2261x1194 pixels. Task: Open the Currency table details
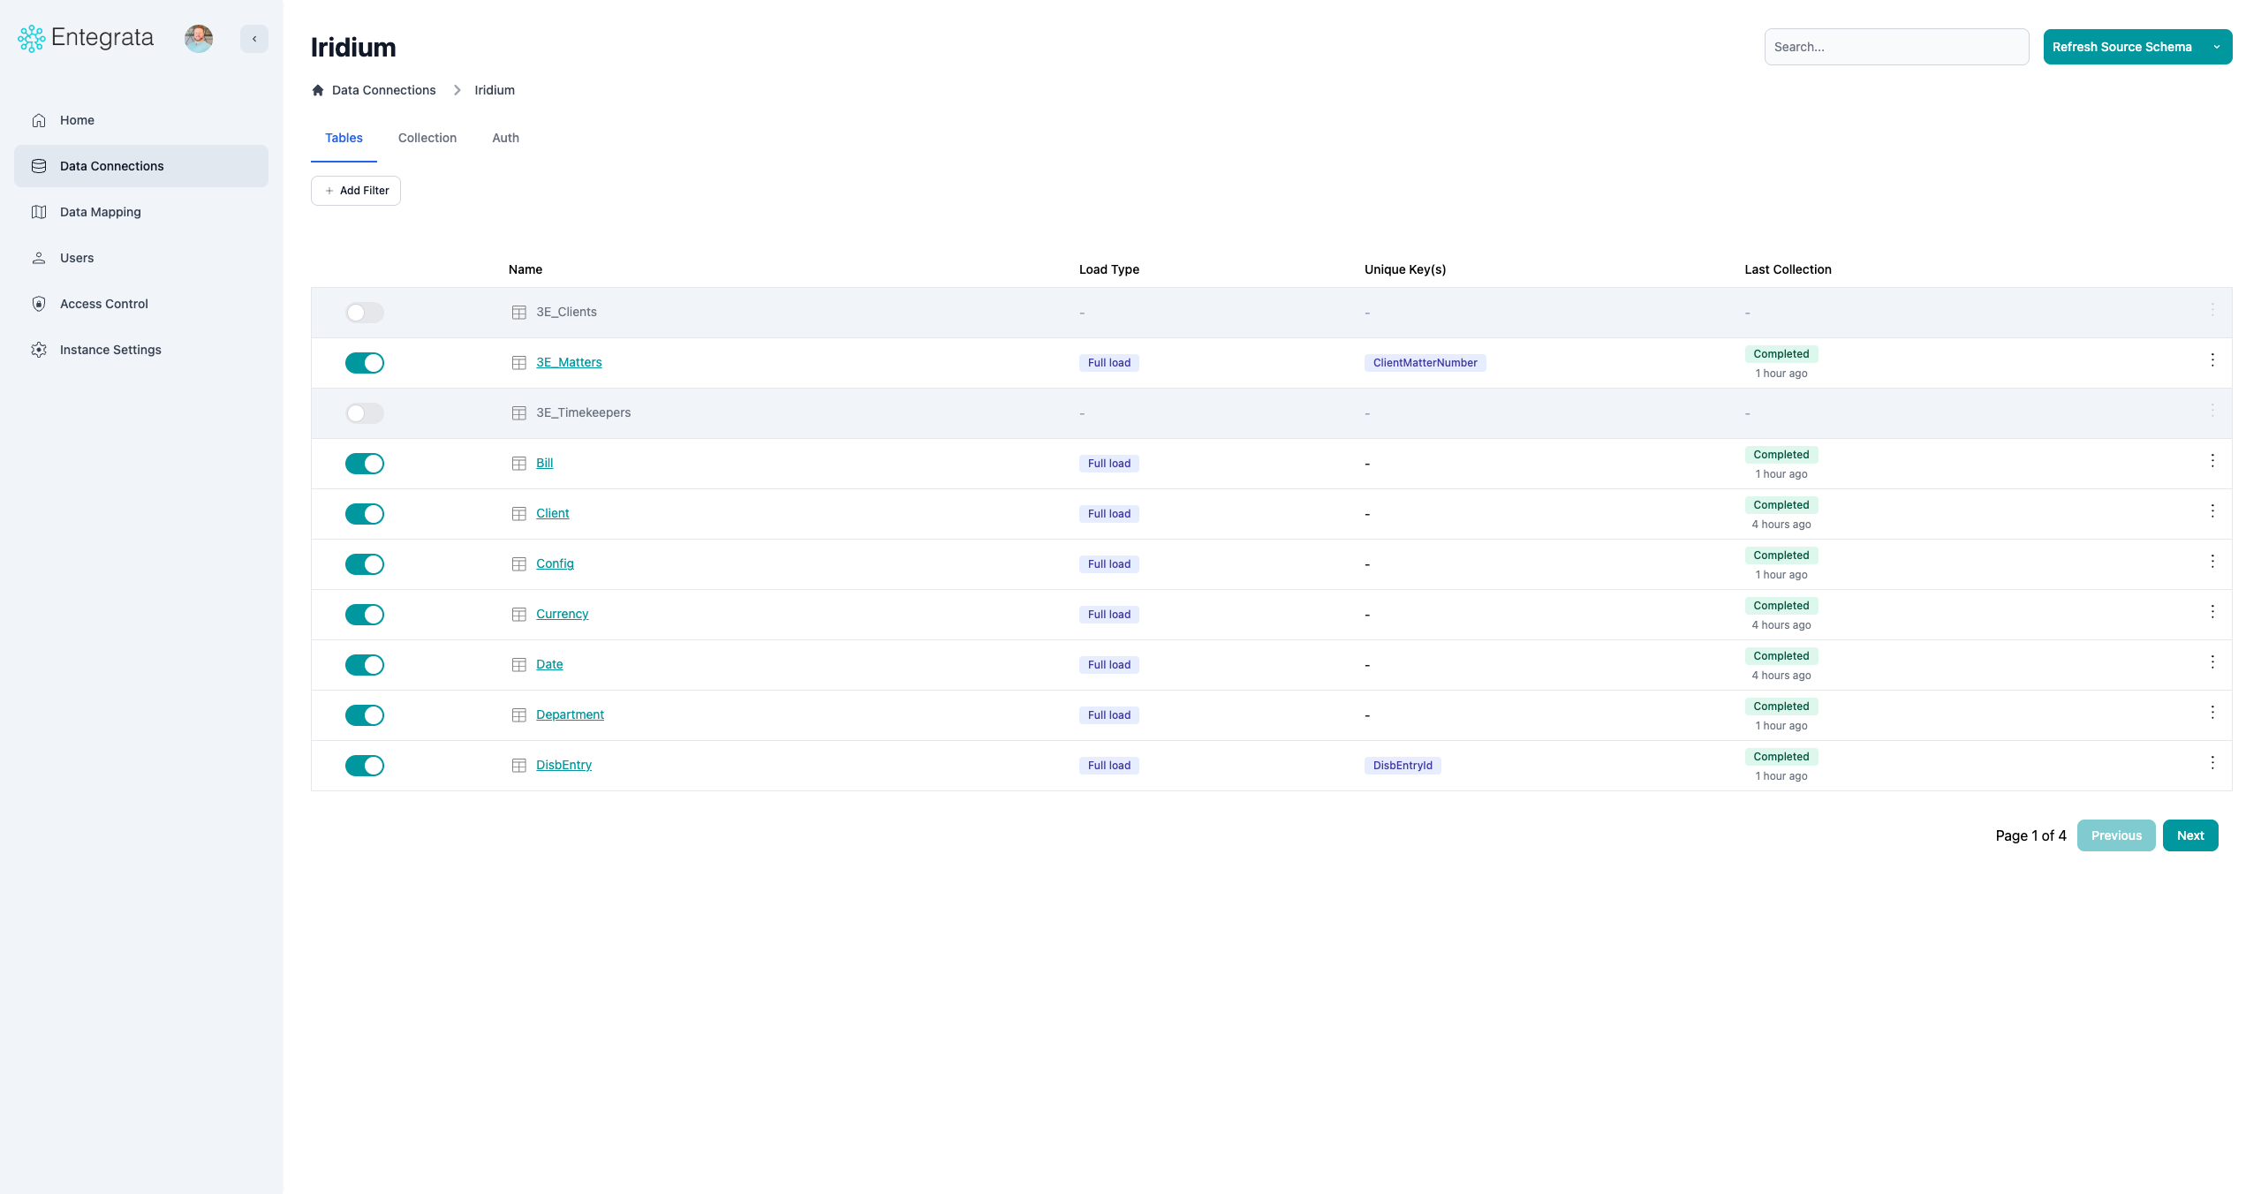562,614
